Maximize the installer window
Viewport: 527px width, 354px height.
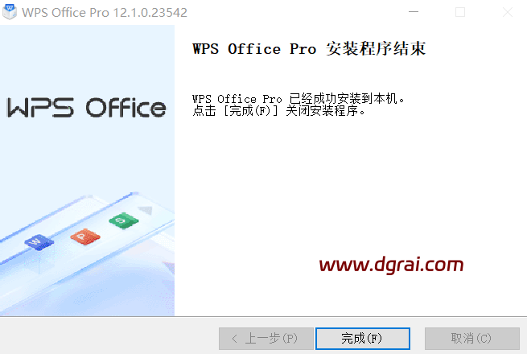tap(460, 12)
